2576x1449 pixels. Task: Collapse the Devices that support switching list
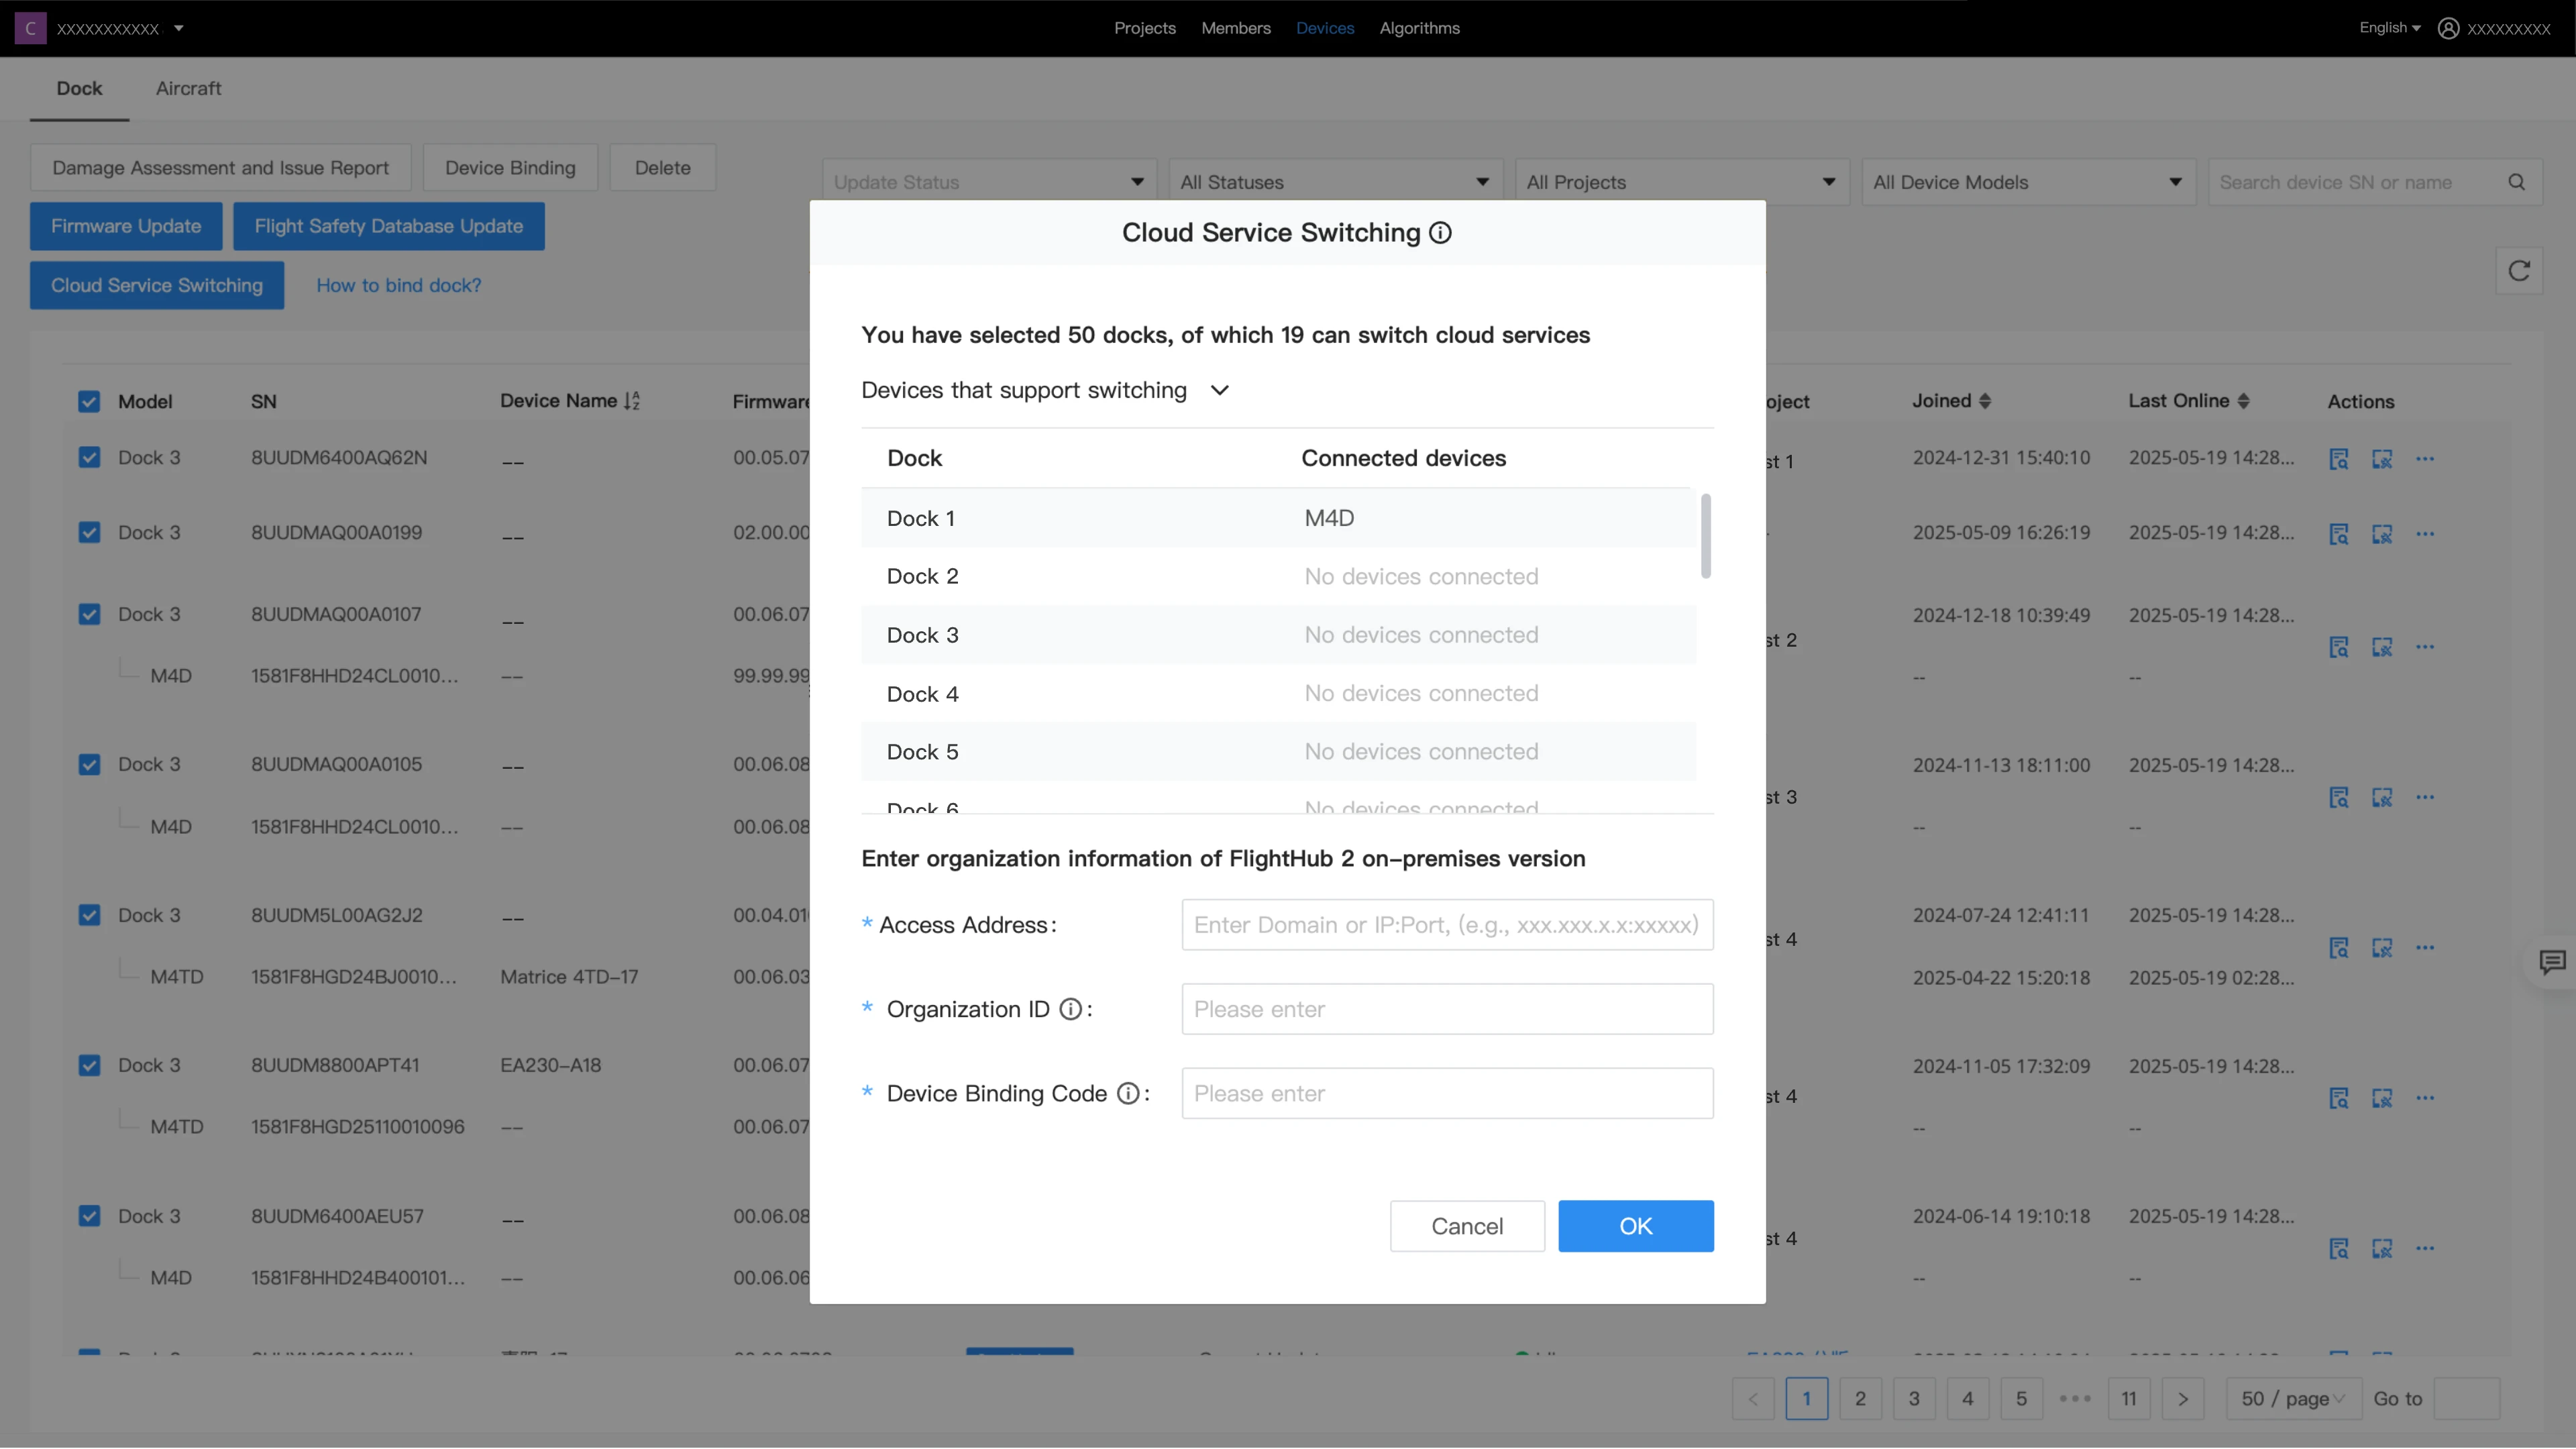pyautogui.click(x=1219, y=390)
